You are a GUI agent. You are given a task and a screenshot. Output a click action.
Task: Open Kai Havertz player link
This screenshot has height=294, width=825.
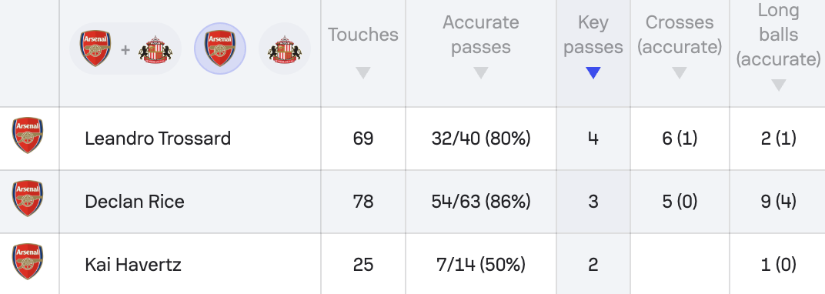click(x=133, y=264)
